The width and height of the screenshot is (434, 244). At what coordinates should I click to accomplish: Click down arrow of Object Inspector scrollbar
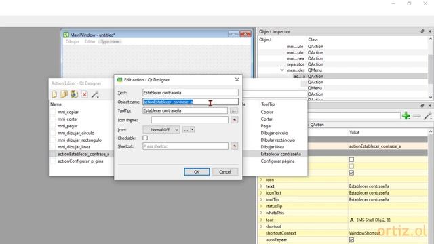click(x=431, y=97)
